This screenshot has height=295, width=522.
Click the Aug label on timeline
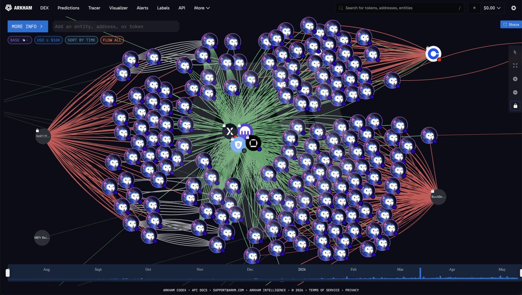coord(47,270)
